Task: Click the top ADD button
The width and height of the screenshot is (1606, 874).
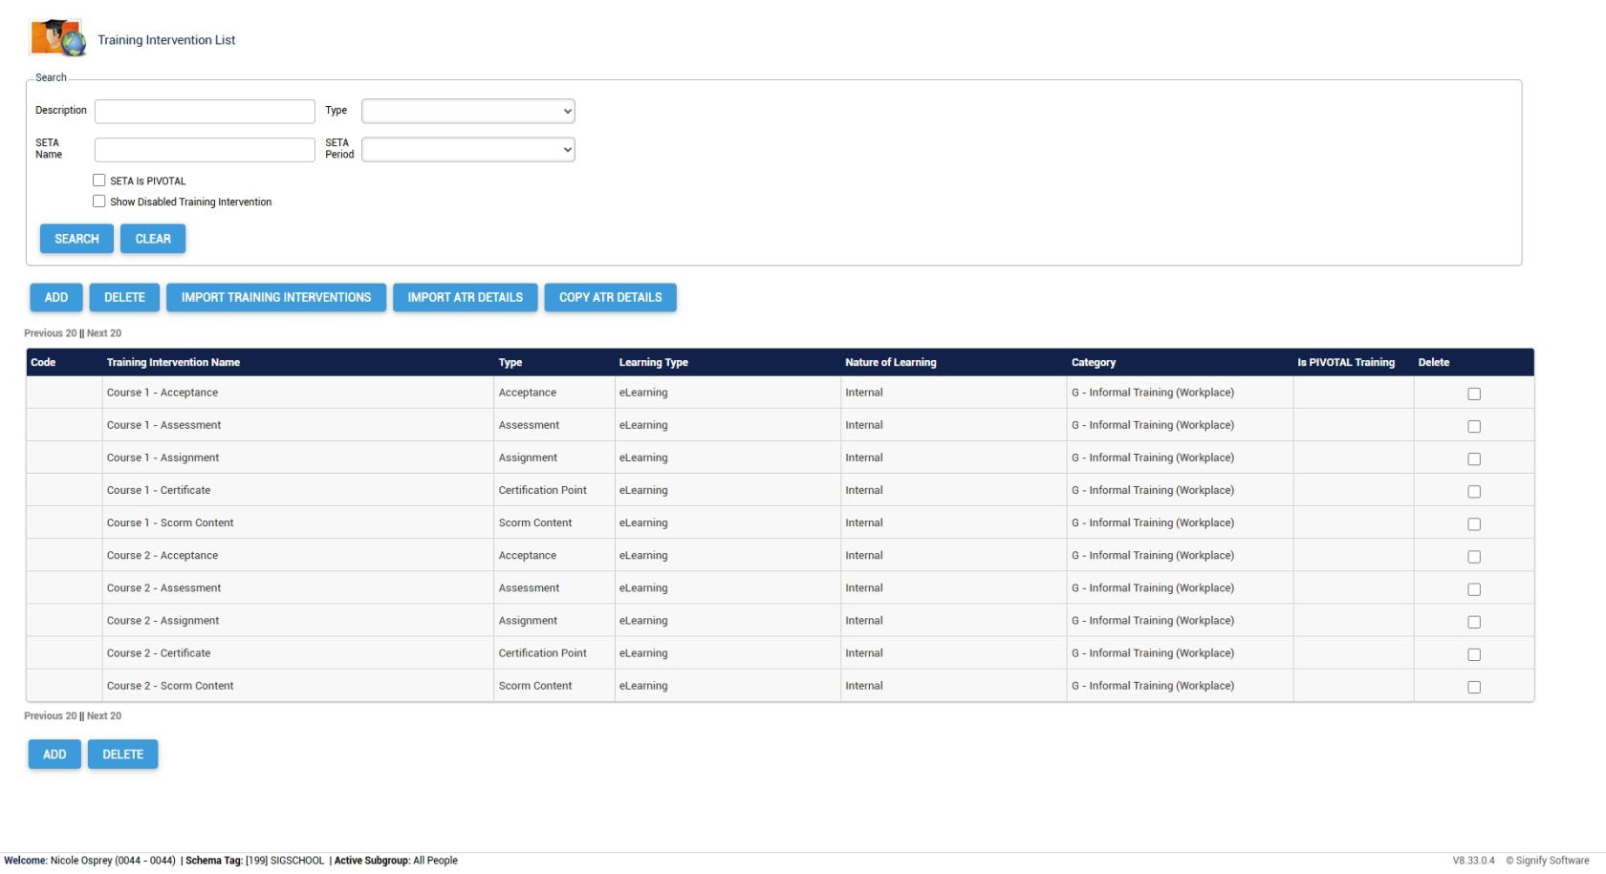Action: pyautogui.click(x=56, y=297)
